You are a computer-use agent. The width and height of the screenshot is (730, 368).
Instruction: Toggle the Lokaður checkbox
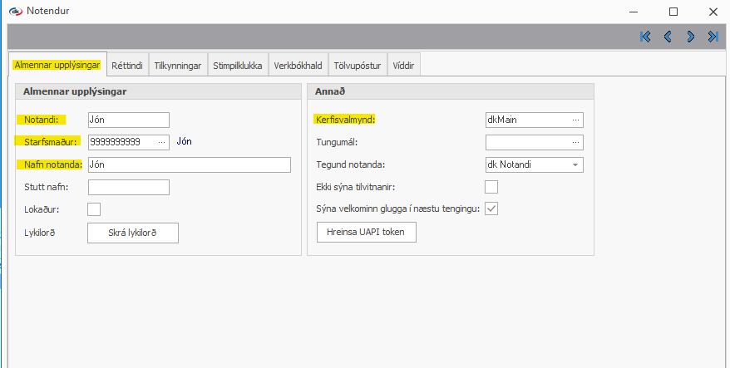coord(94,209)
